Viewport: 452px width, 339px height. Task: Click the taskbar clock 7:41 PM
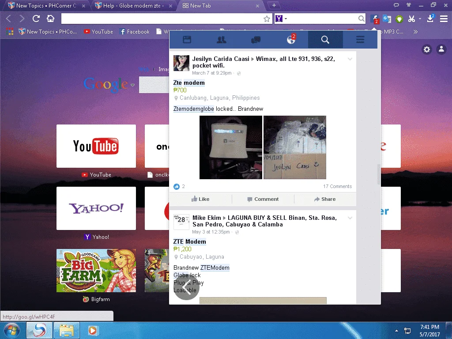point(429,331)
